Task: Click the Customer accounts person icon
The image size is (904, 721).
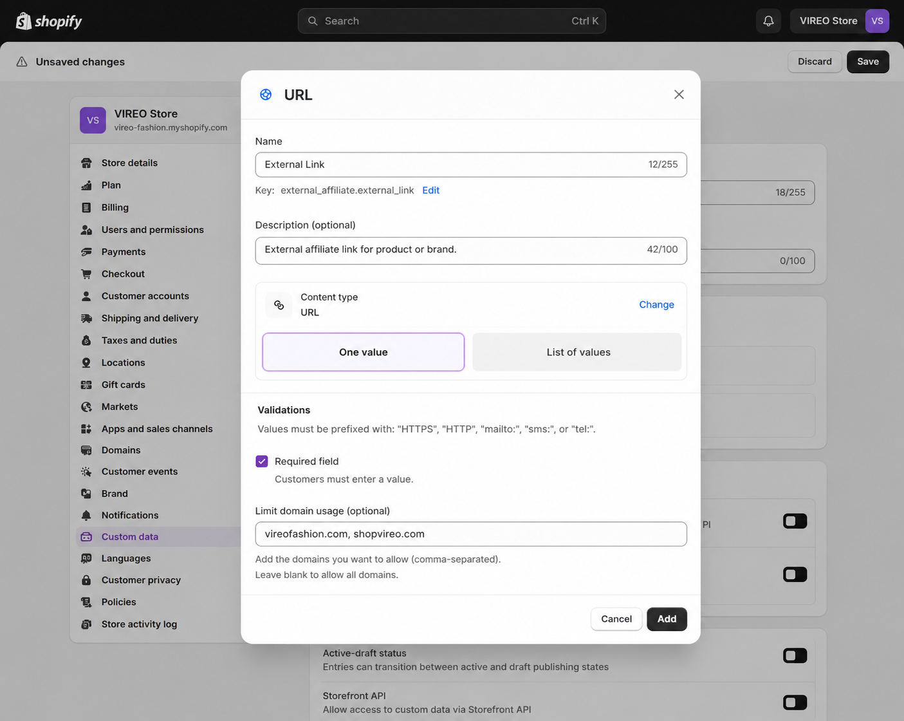Action: [86, 296]
